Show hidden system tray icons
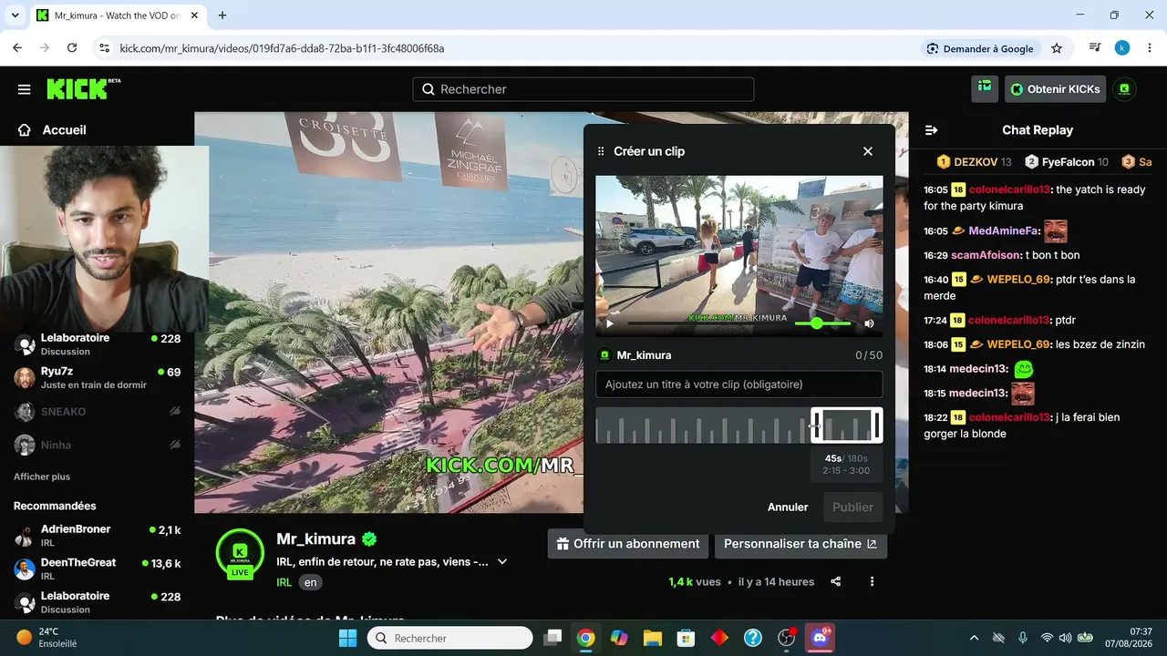Image resolution: width=1167 pixels, height=656 pixels. [x=974, y=638]
